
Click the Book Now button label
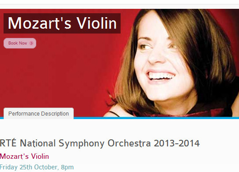18,43
